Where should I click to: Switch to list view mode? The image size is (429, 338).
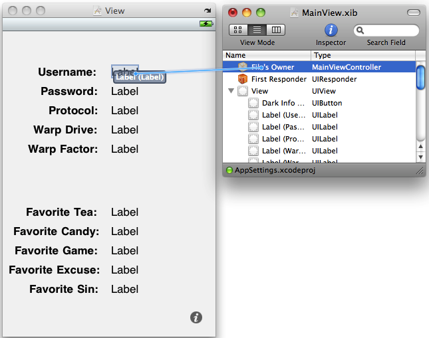click(x=257, y=30)
